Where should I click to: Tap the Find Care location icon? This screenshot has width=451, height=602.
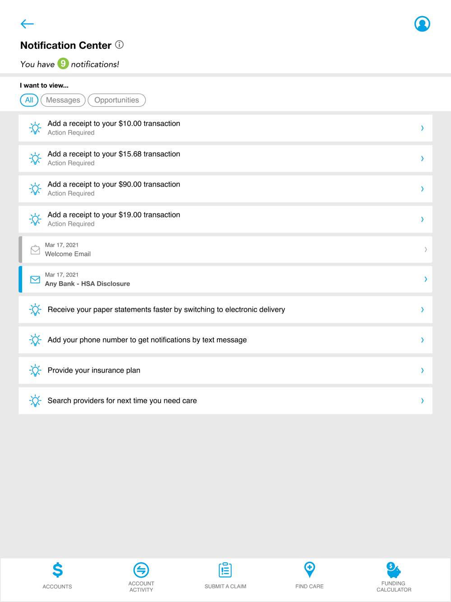click(309, 570)
